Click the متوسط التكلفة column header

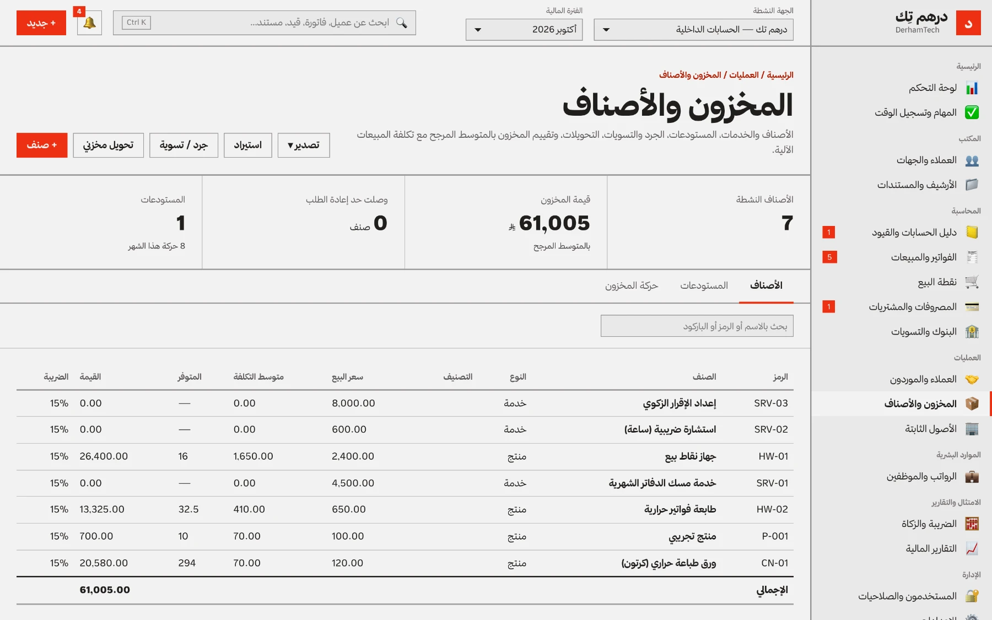tap(258, 377)
